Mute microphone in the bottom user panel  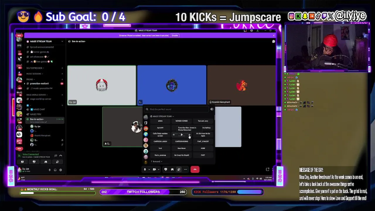(50, 170)
